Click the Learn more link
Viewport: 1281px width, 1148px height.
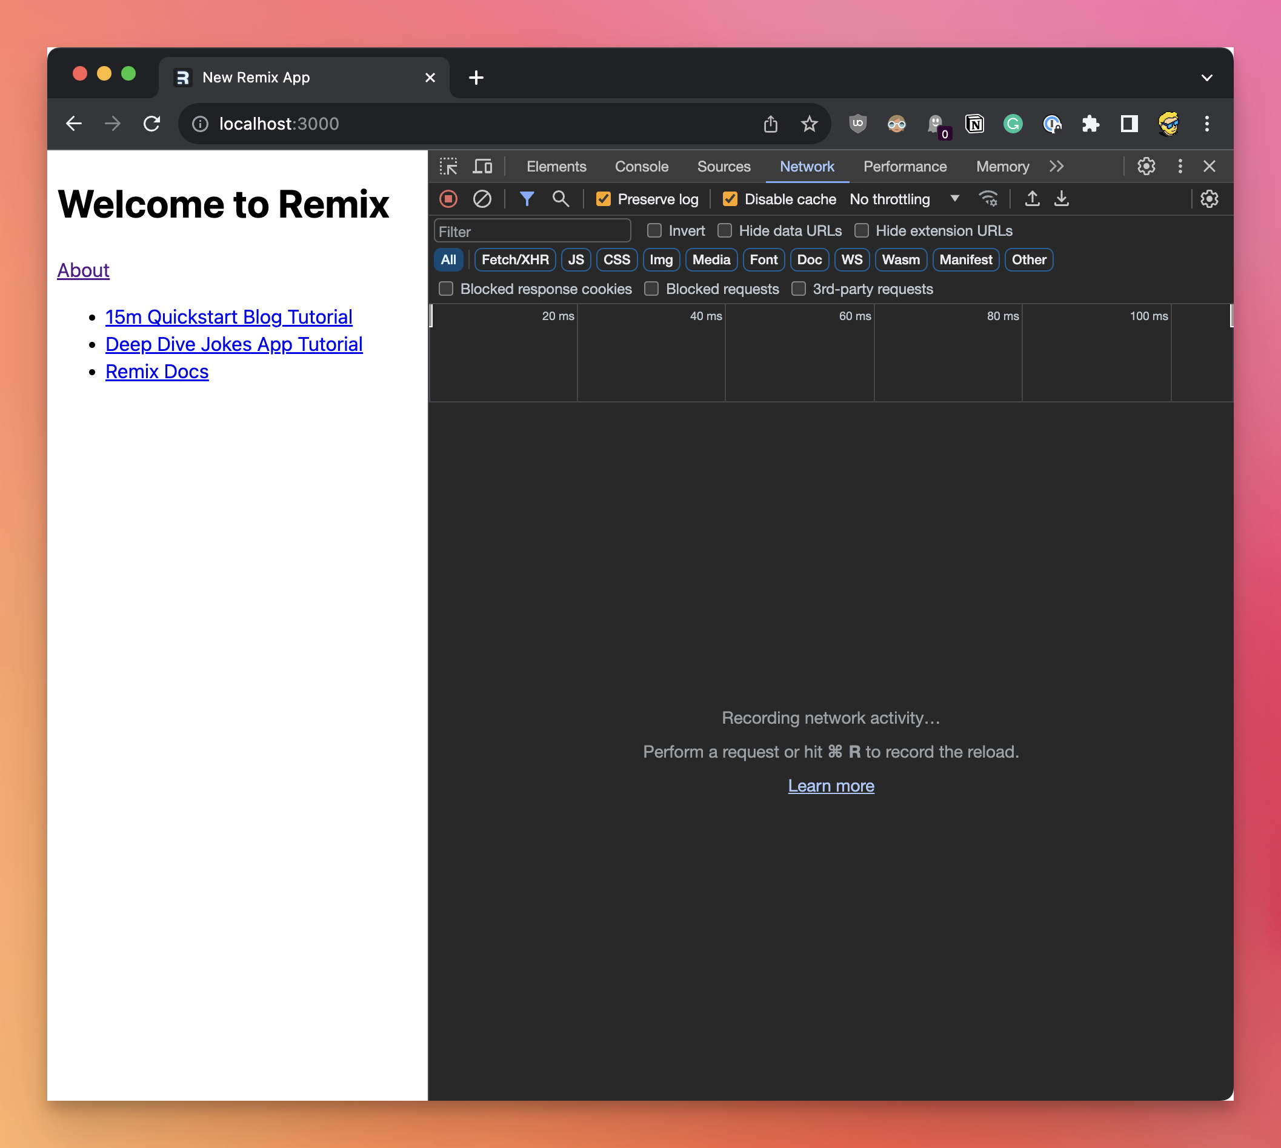coord(831,786)
